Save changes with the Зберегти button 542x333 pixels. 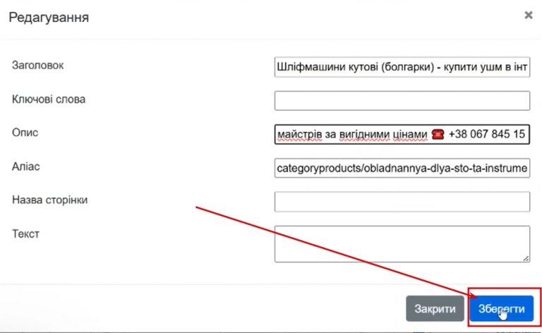pyautogui.click(x=501, y=308)
